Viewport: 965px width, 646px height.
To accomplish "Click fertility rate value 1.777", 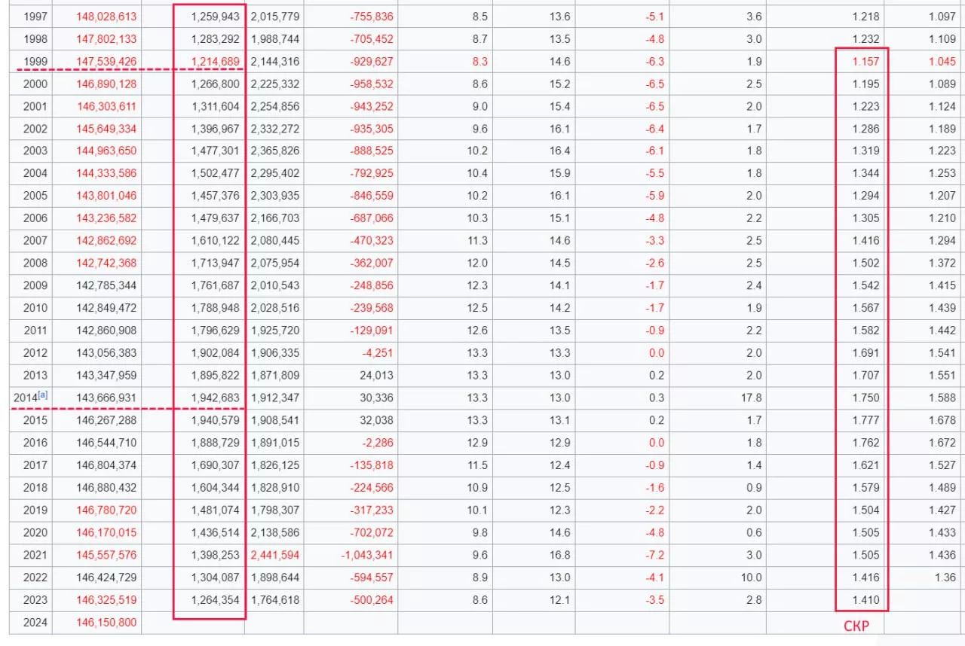I will click(865, 419).
